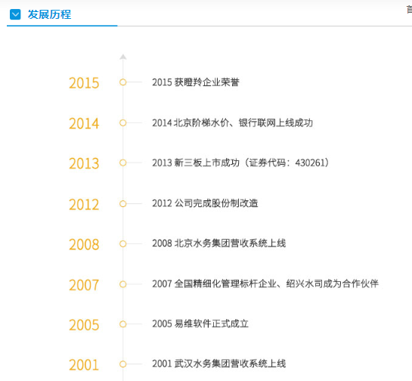Select the 2008 timeline circle marker

pos(123,244)
